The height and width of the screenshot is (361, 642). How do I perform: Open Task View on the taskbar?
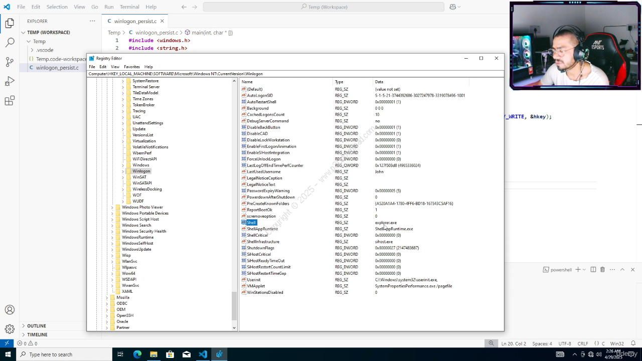pos(120,354)
